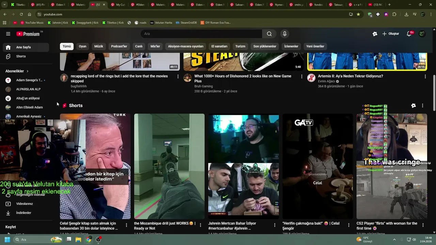Go to Ana Sayfa in sidebar
Viewport: 436px width, 245px height.
pos(26,47)
